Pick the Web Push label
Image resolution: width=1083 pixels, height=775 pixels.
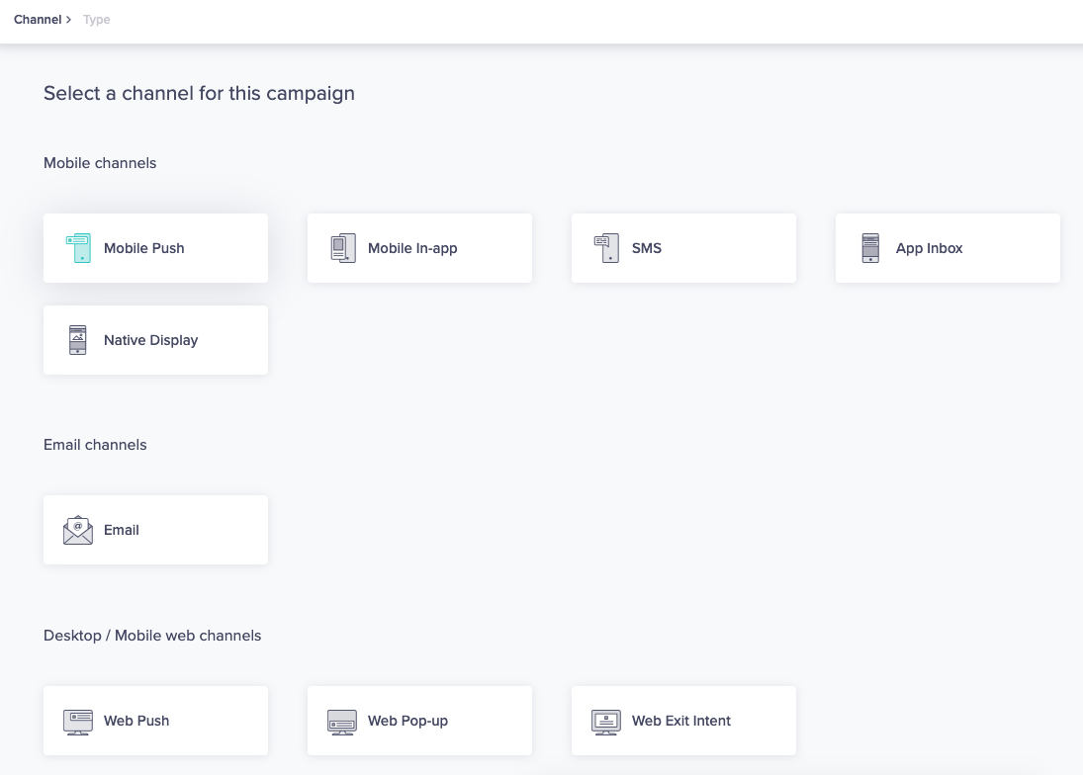pyautogui.click(x=136, y=721)
